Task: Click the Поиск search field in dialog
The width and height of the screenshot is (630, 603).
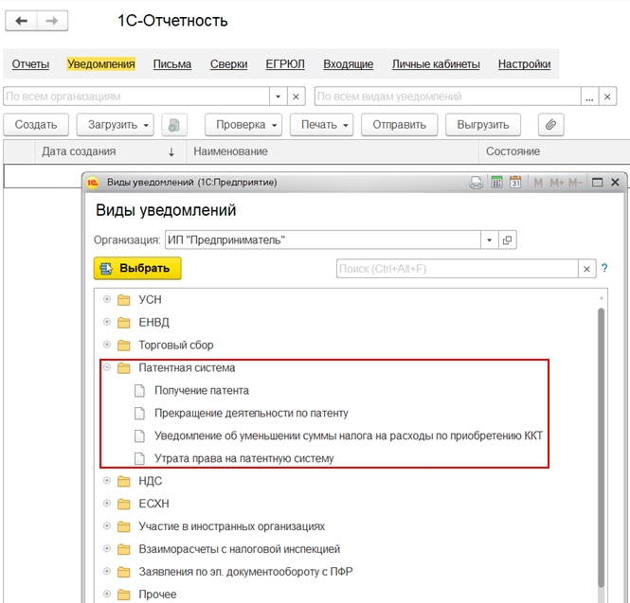Action: click(458, 269)
